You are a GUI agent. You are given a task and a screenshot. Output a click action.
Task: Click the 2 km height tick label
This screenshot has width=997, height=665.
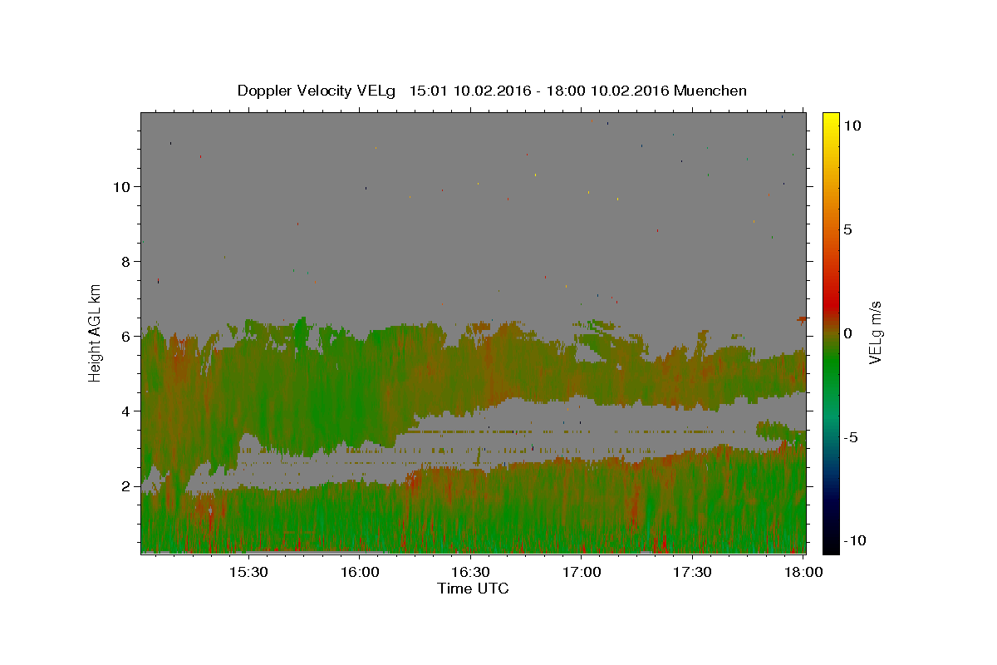[x=125, y=485]
